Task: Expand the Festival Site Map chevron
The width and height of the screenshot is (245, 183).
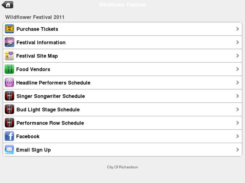Action: [238, 56]
